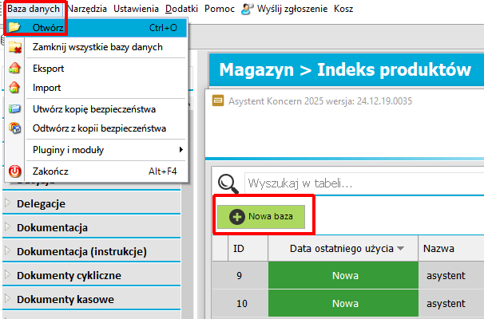
Task: Sort by Data ostatniego użycia column arrow
Action: point(401,248)
